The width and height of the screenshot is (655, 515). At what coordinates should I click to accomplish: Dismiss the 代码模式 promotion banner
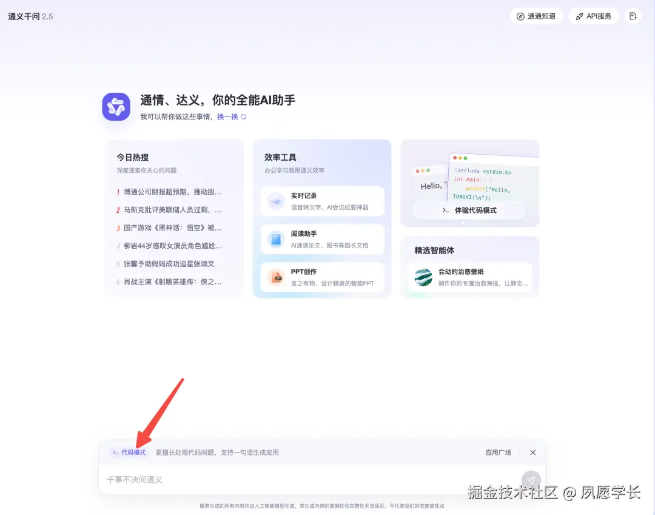pos(532,452)
